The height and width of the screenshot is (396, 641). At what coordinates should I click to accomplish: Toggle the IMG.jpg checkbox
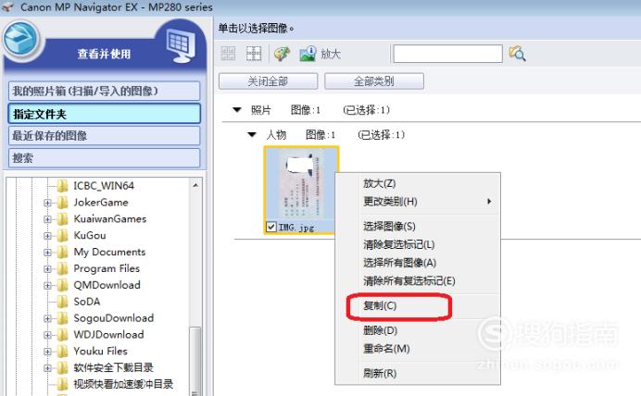pyautogui.click(x=271, y=227)
